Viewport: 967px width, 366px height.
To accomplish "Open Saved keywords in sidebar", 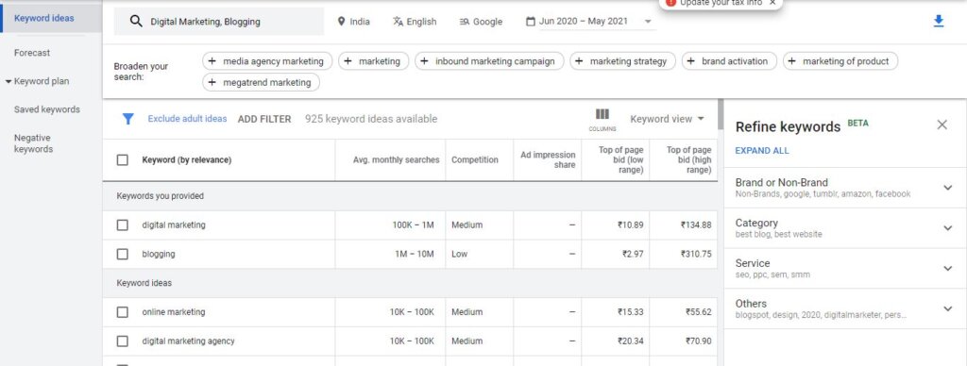I will (x=47, y=109).
